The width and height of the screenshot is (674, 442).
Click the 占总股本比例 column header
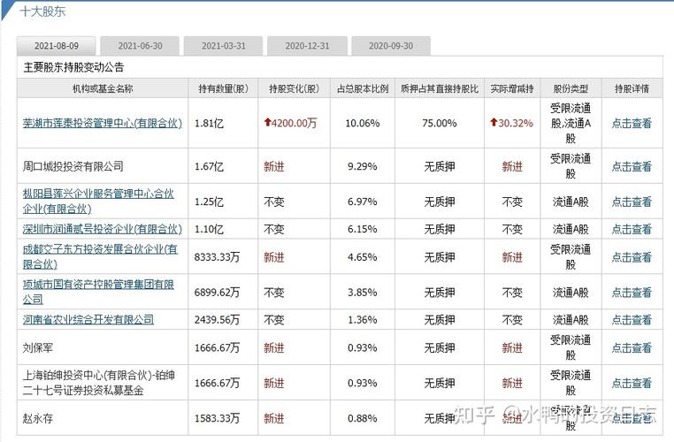pyautogui.click(x=363, y=88)
